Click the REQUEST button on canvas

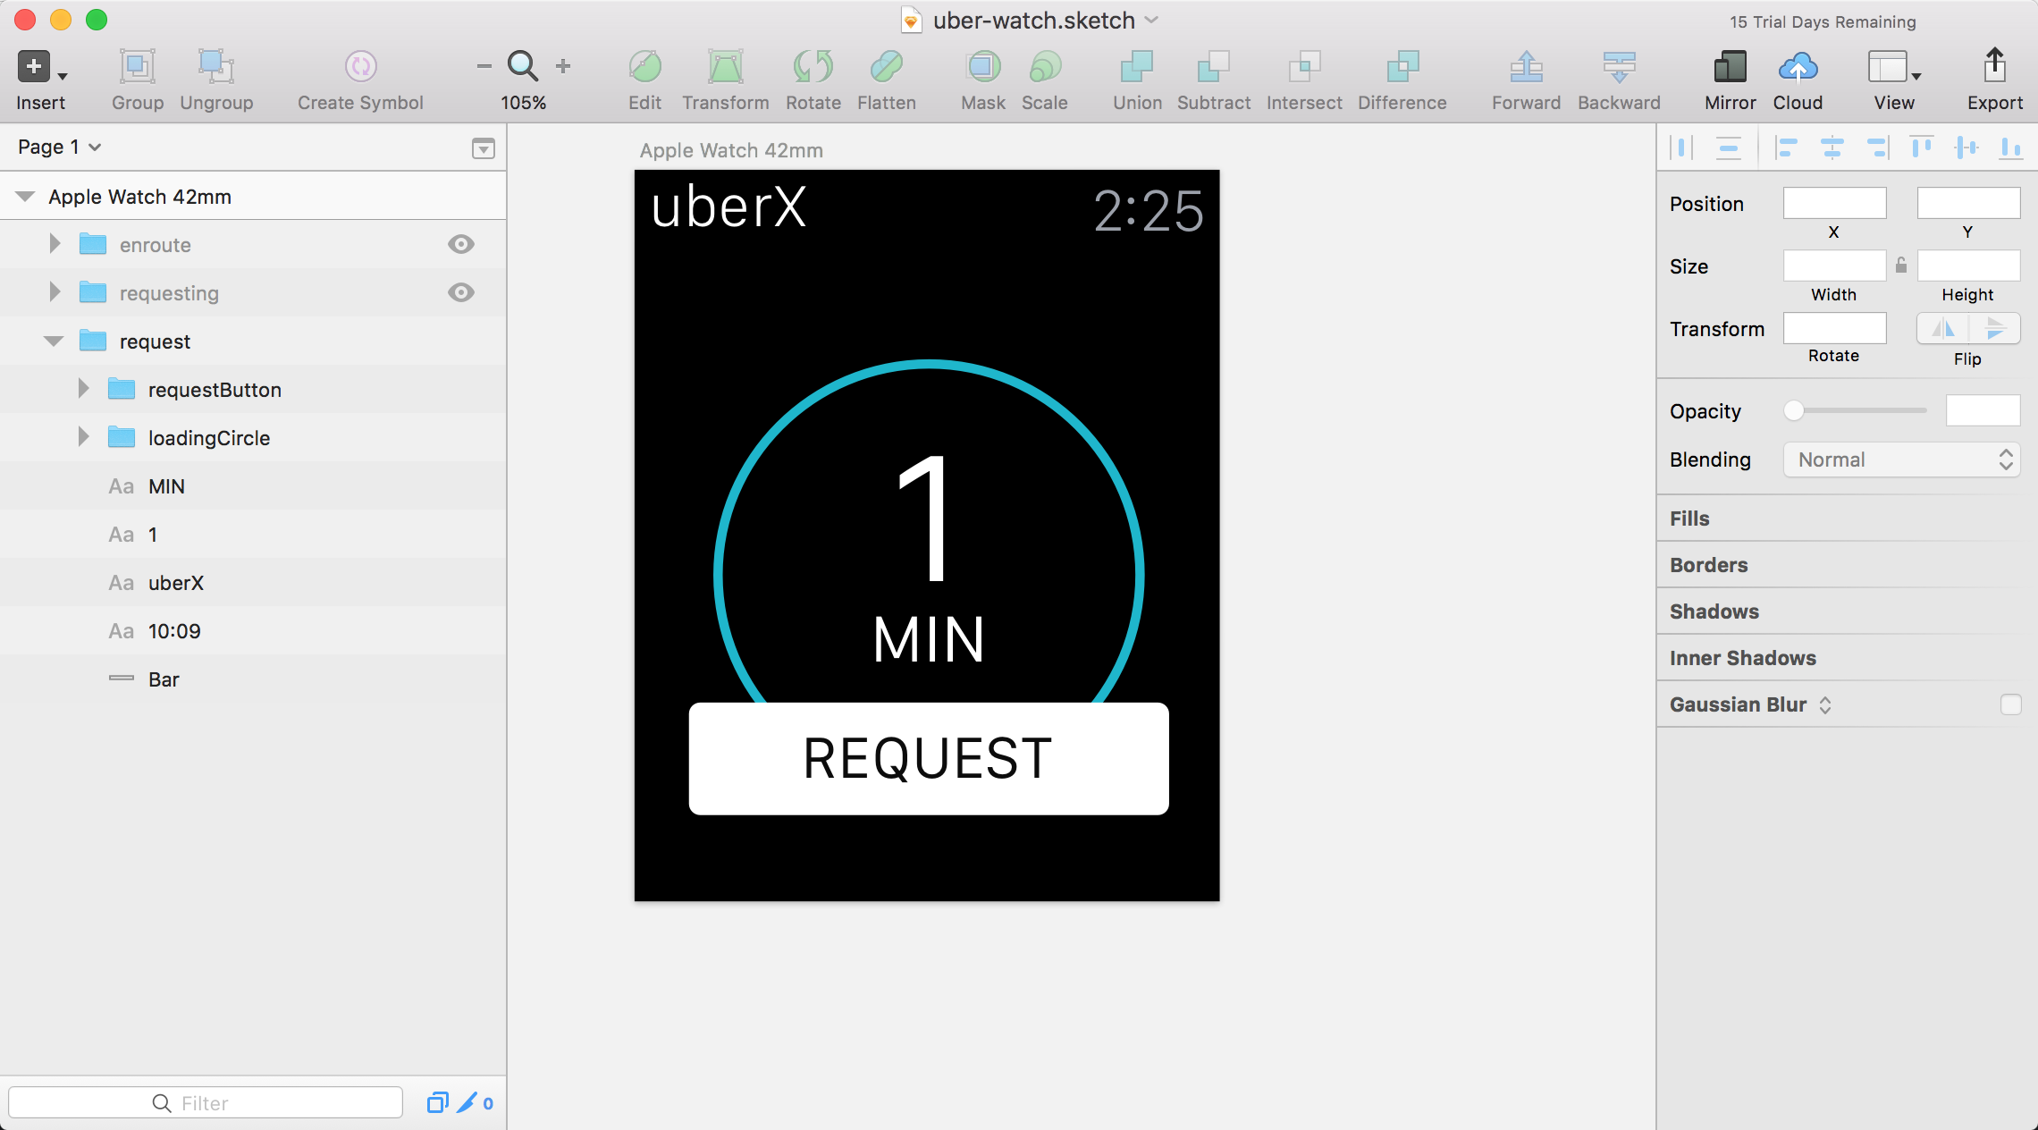pos(928,758)
